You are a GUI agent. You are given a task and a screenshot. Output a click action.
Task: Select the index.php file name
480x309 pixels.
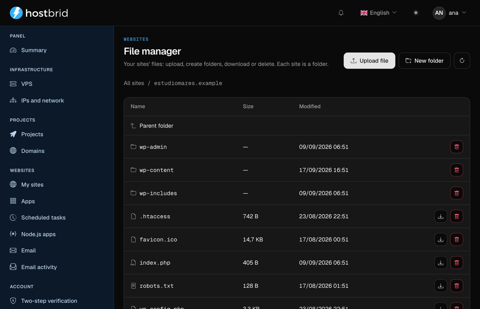(155, 263)
